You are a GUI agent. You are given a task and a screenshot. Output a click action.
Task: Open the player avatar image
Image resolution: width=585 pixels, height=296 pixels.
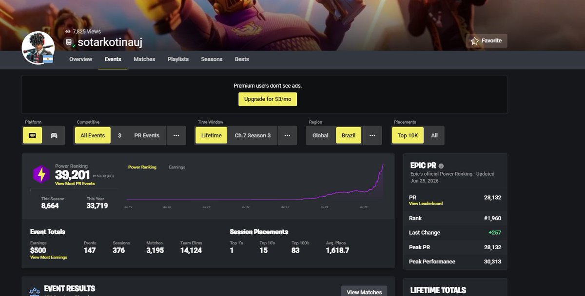pyautogui.click(x=38, y=47)
